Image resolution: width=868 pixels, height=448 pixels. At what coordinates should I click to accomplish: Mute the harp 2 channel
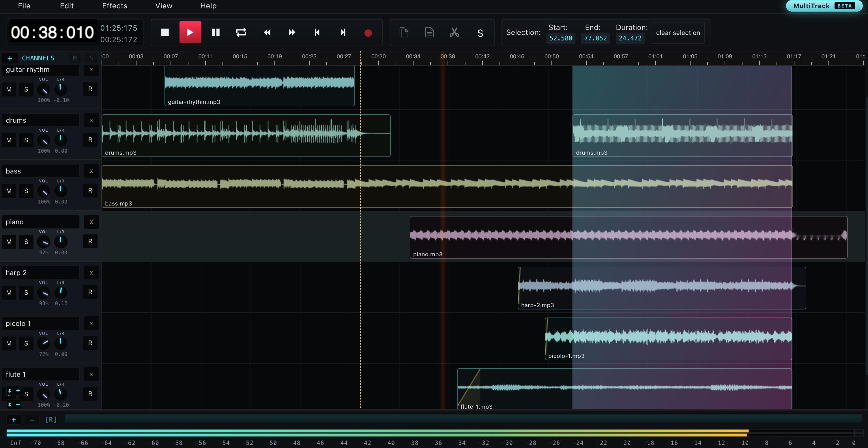[9, 293]
